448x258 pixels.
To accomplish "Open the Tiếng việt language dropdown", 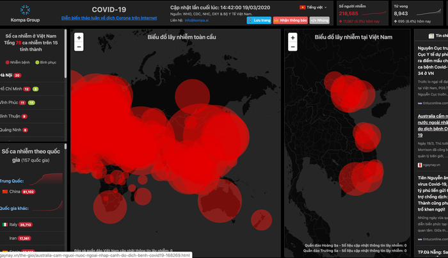I will (x=314, y=8).
